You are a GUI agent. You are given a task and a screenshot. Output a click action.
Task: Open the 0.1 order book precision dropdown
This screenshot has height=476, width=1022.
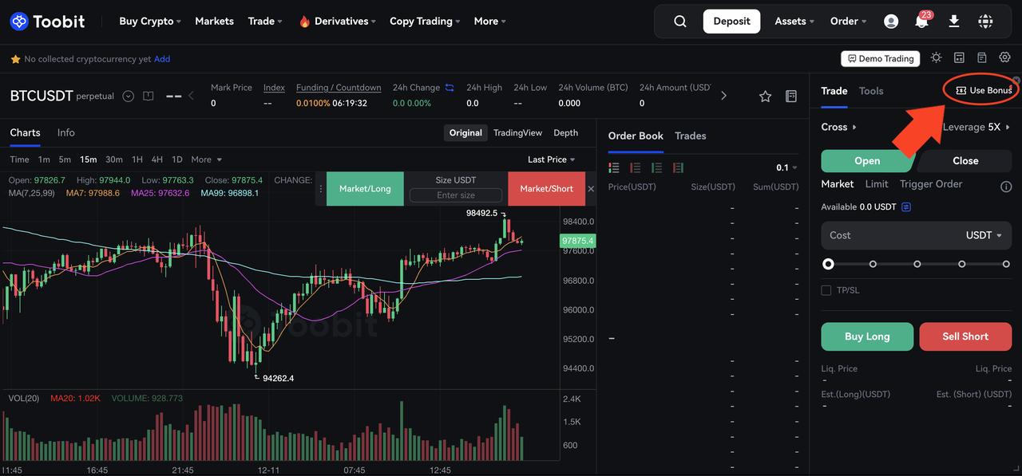[x=786, y=167]
